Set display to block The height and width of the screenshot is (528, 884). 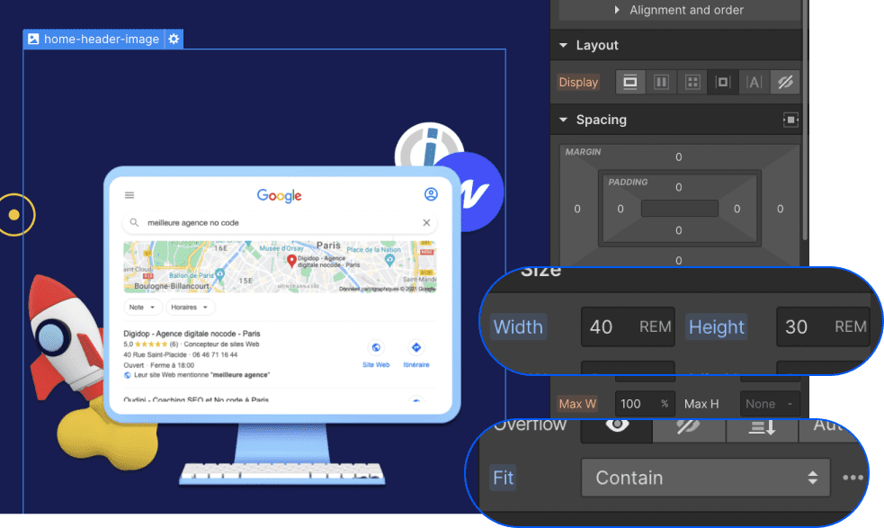[x=630, y=83]
